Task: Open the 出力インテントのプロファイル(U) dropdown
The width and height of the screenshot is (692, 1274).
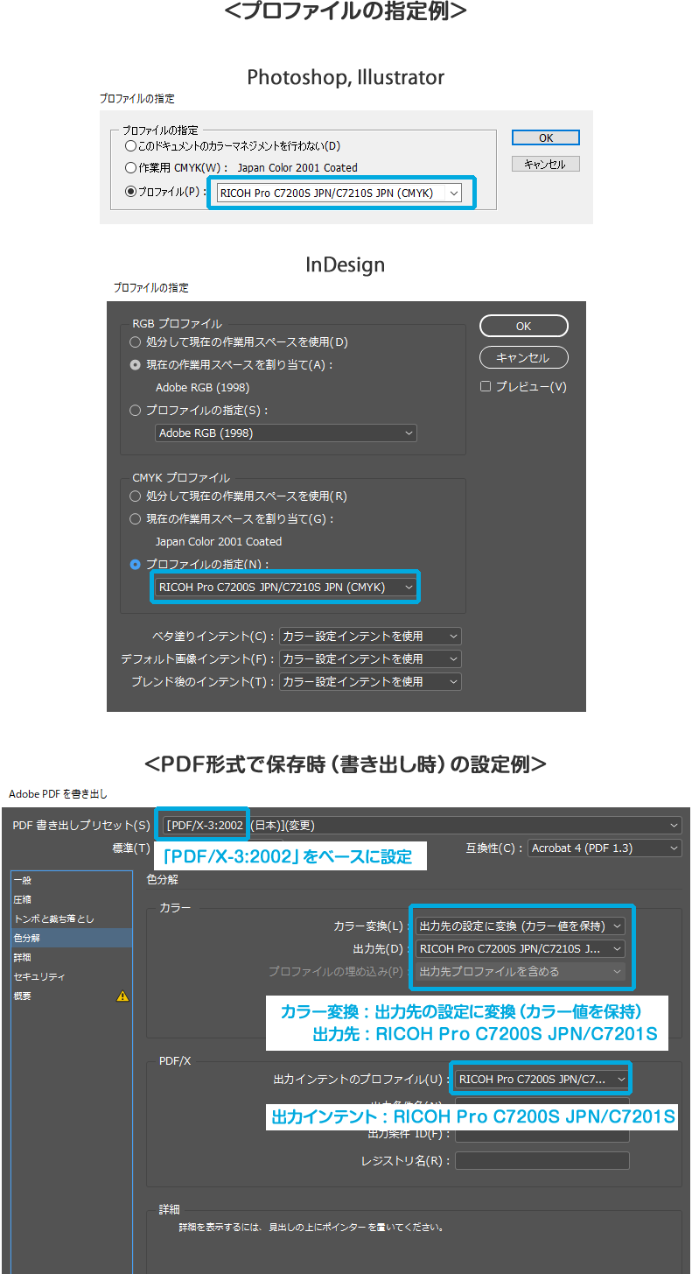Action: (542, 1079)
